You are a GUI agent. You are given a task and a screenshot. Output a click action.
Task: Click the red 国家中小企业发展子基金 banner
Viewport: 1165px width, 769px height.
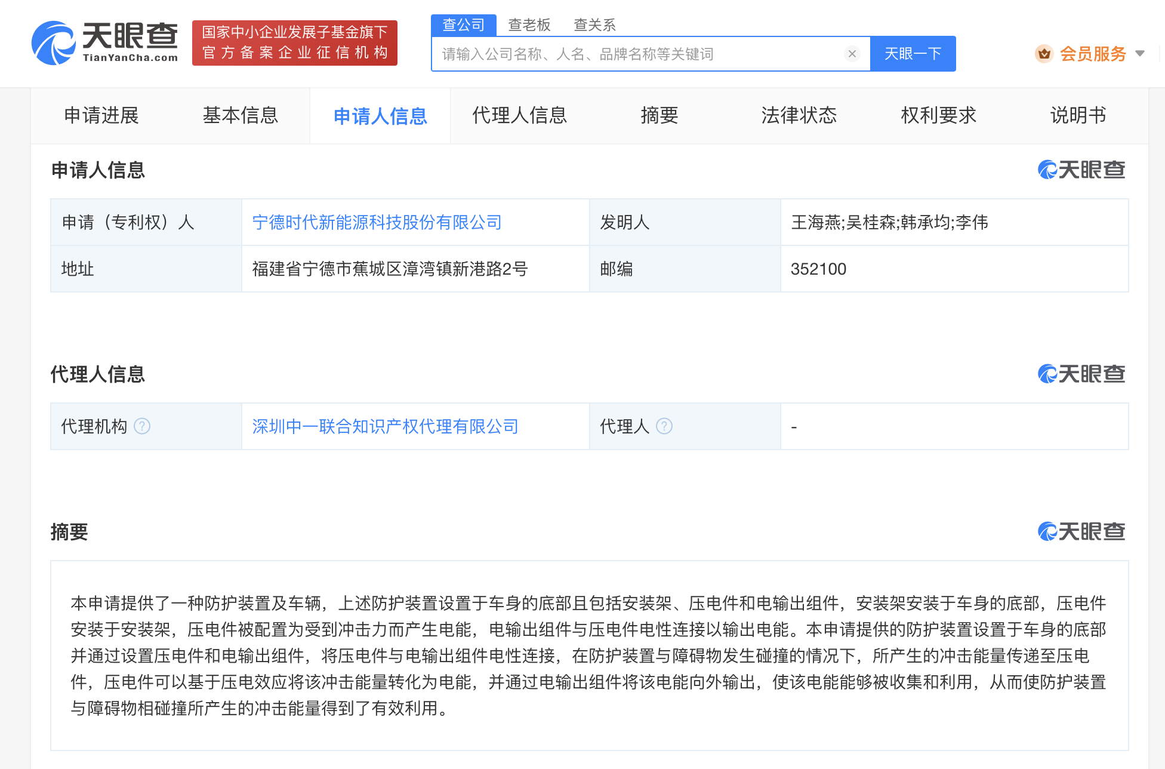(295, 42)
